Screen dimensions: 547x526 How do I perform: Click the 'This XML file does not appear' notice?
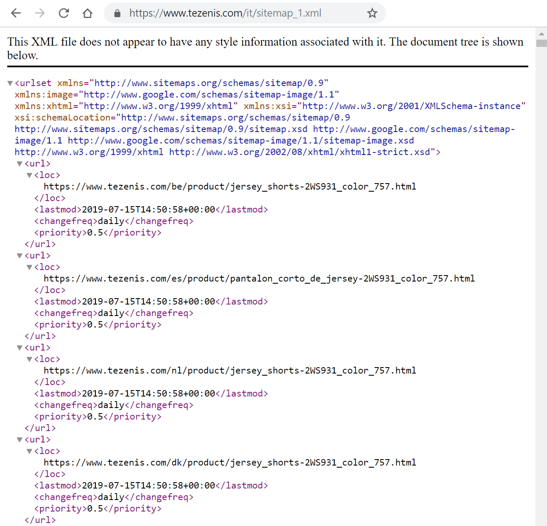(265, 49)
